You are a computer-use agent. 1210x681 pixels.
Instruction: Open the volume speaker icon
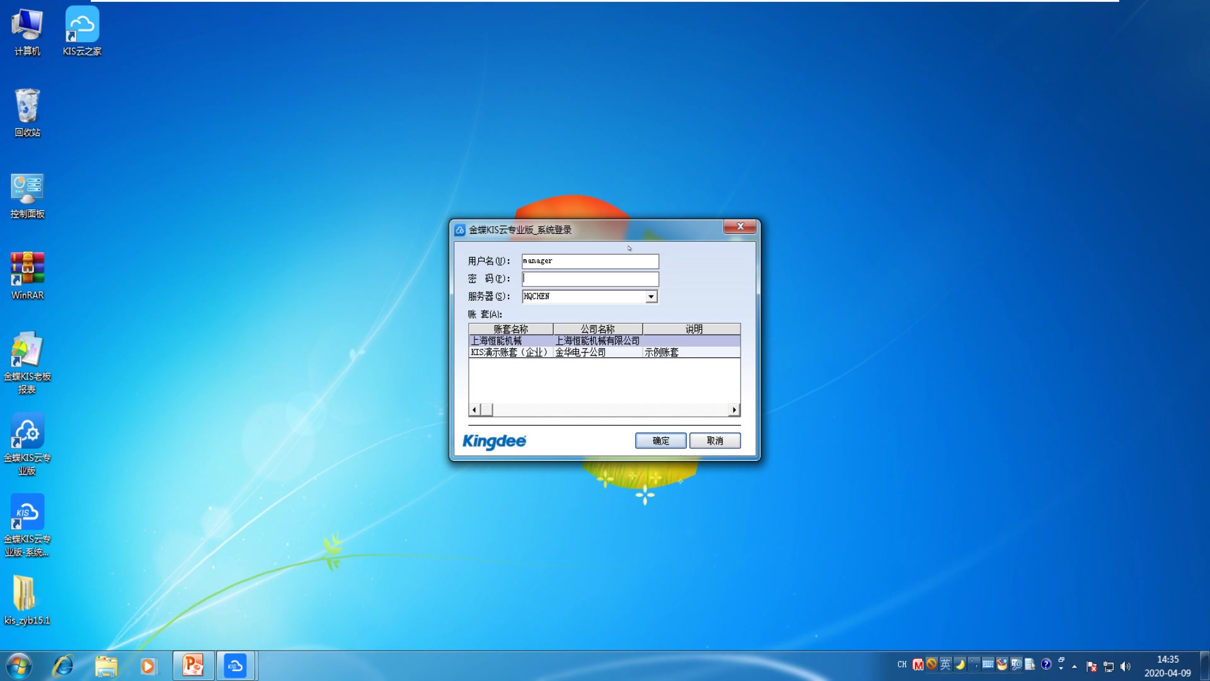pos(1126,666)
